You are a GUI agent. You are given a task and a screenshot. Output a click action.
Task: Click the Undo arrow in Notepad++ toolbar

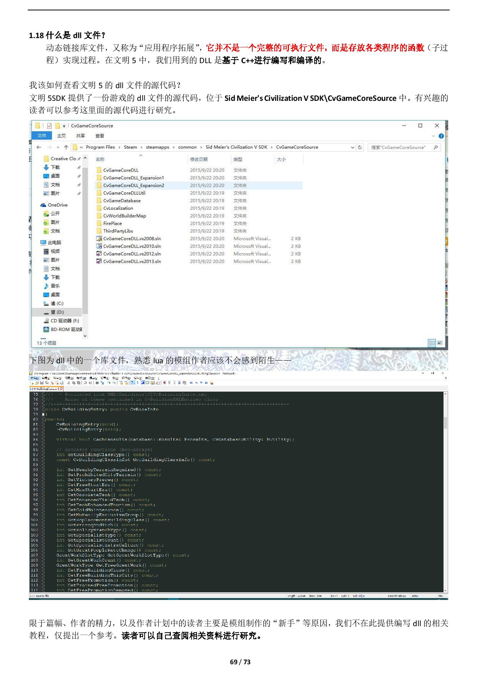tap(85, 383)
